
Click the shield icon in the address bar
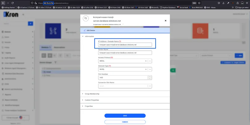tap(32, 3)
